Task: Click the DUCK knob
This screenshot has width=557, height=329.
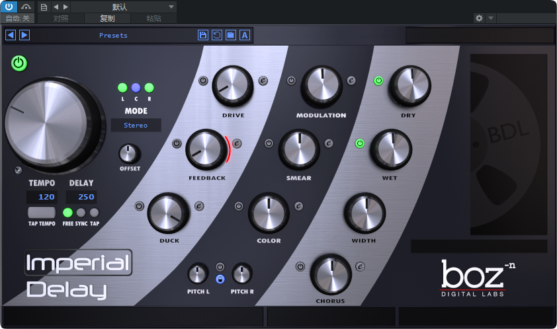Action: [x=169, y=213]
